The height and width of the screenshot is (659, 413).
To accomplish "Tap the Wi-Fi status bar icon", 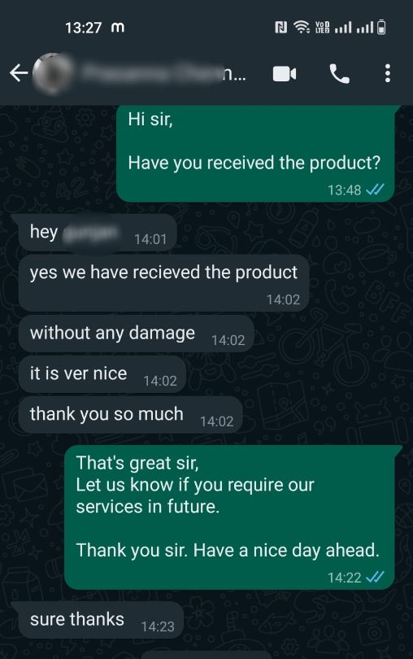I will pyautogui.click(x=302, y=28).
